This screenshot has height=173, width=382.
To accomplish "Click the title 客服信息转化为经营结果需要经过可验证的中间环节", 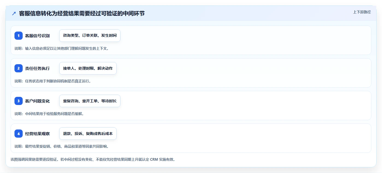I will tap(82, 14).
